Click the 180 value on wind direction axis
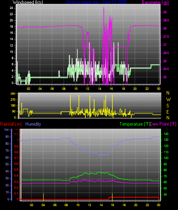 (x=13, y=105)
